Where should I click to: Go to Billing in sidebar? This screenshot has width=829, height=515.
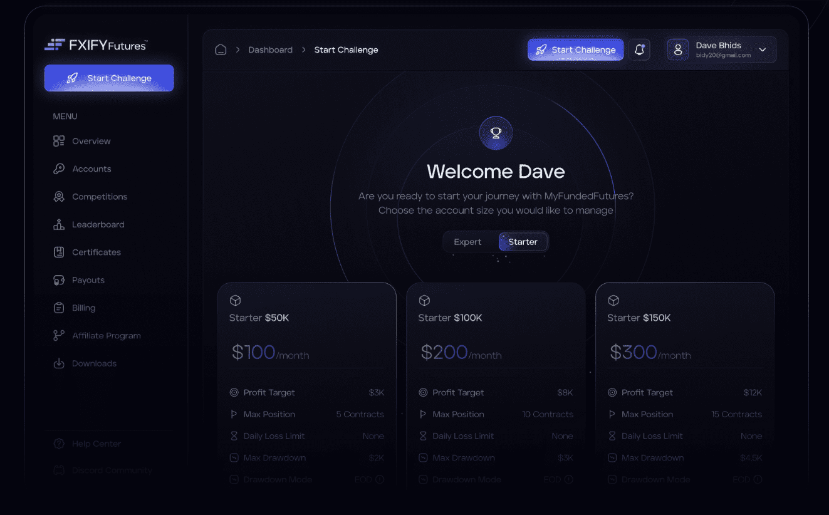point(83,308)
